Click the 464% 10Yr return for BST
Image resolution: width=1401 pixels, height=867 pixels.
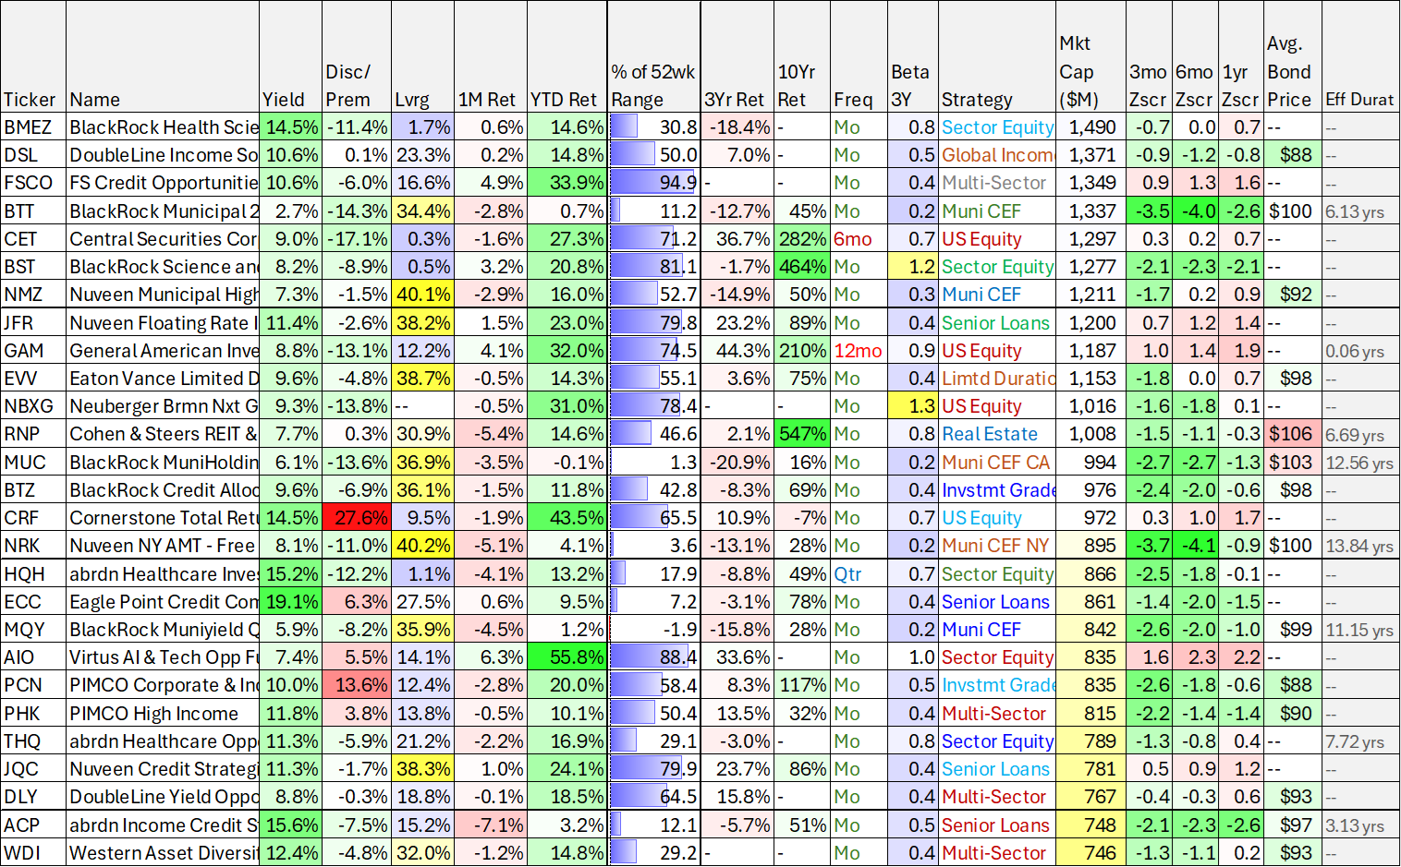[x=802, y=267]
